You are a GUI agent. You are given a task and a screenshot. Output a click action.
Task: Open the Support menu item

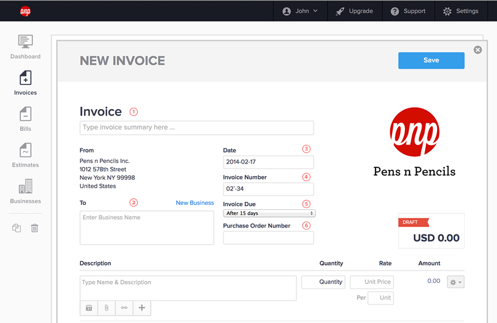(x=408, y=11)
